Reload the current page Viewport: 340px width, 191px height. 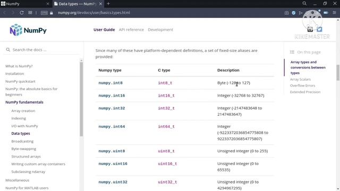[22, 13]
